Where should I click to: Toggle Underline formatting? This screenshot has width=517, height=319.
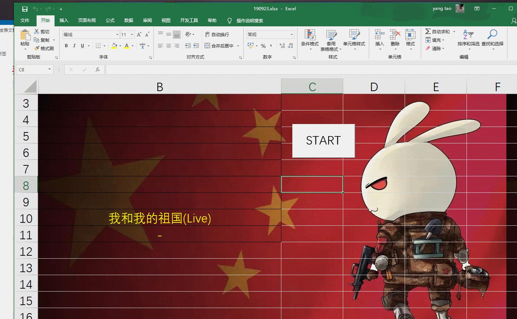82,46
